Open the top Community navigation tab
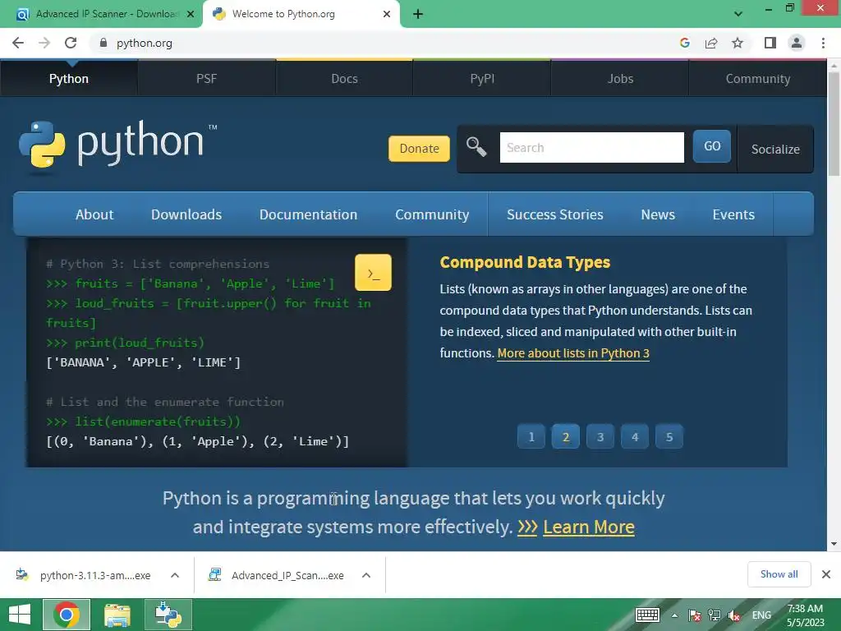 758,79
